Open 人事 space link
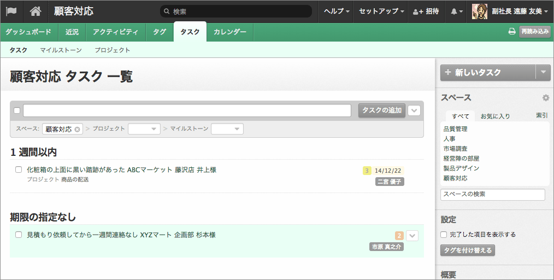Screen dimensions: 554x280 tap(450, 139)
